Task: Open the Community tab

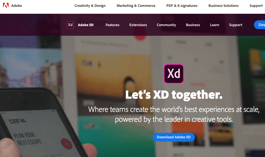Action: [x=166, y=25]
